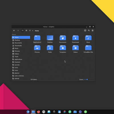
Task: Go forward using the forward arrow
Action: [x=18, y=30]
